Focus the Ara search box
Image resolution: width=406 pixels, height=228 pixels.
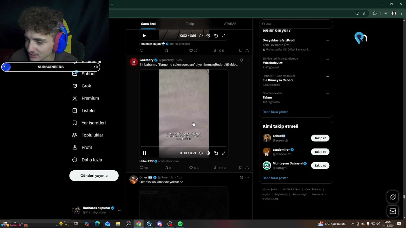pos(296,24)
